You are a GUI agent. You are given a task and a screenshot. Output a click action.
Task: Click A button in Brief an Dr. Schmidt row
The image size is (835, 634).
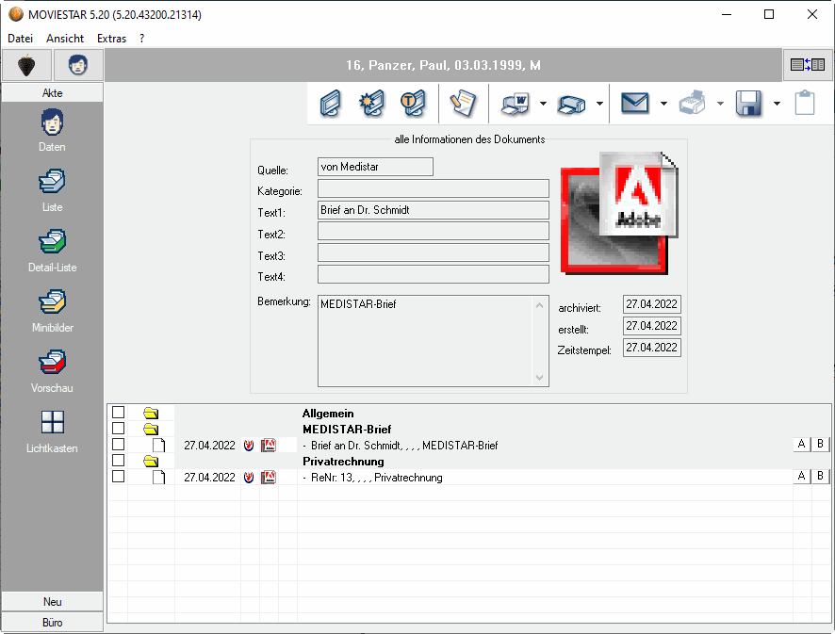click(x=801, y=444)
